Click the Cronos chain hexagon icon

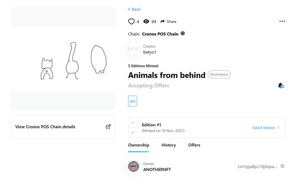point(183,34)
